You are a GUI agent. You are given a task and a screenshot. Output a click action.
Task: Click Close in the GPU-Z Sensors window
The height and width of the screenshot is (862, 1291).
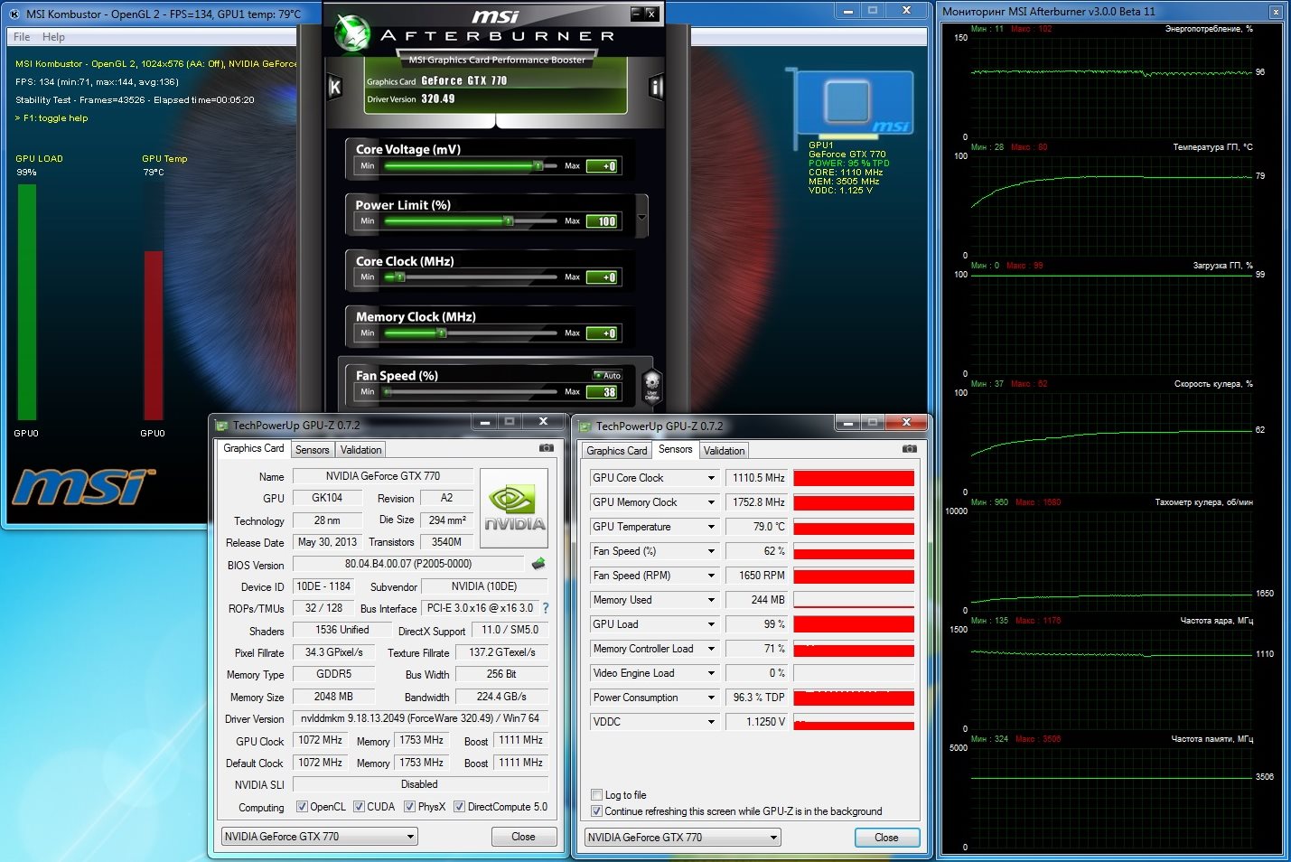[886, 838]
